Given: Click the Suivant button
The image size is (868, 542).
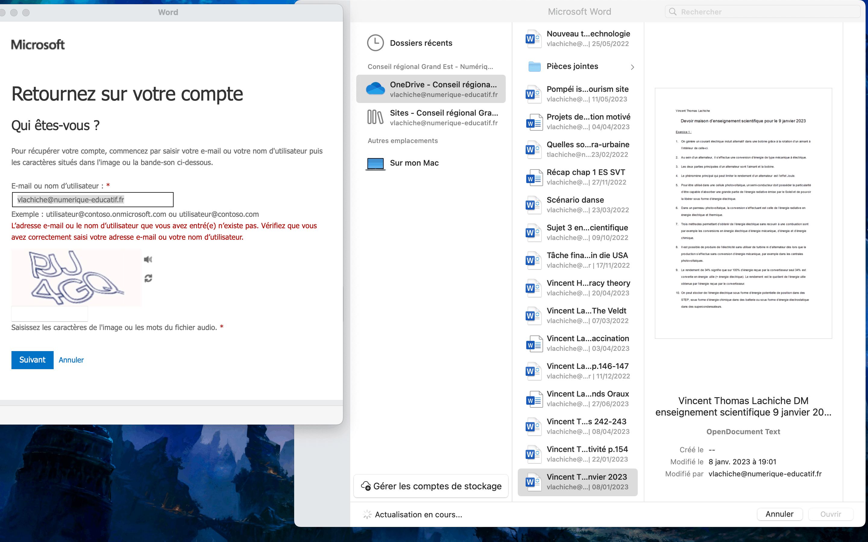Looking at the screenshot, I should (x=32, y=360).
